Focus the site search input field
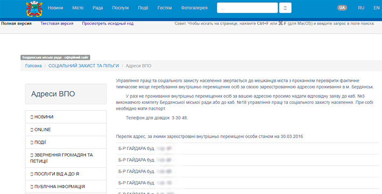 click(247, 8)
